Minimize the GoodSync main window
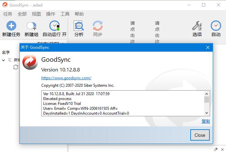Image resolution: width=226 pixels, height=152 pixels. pos(189,5)
